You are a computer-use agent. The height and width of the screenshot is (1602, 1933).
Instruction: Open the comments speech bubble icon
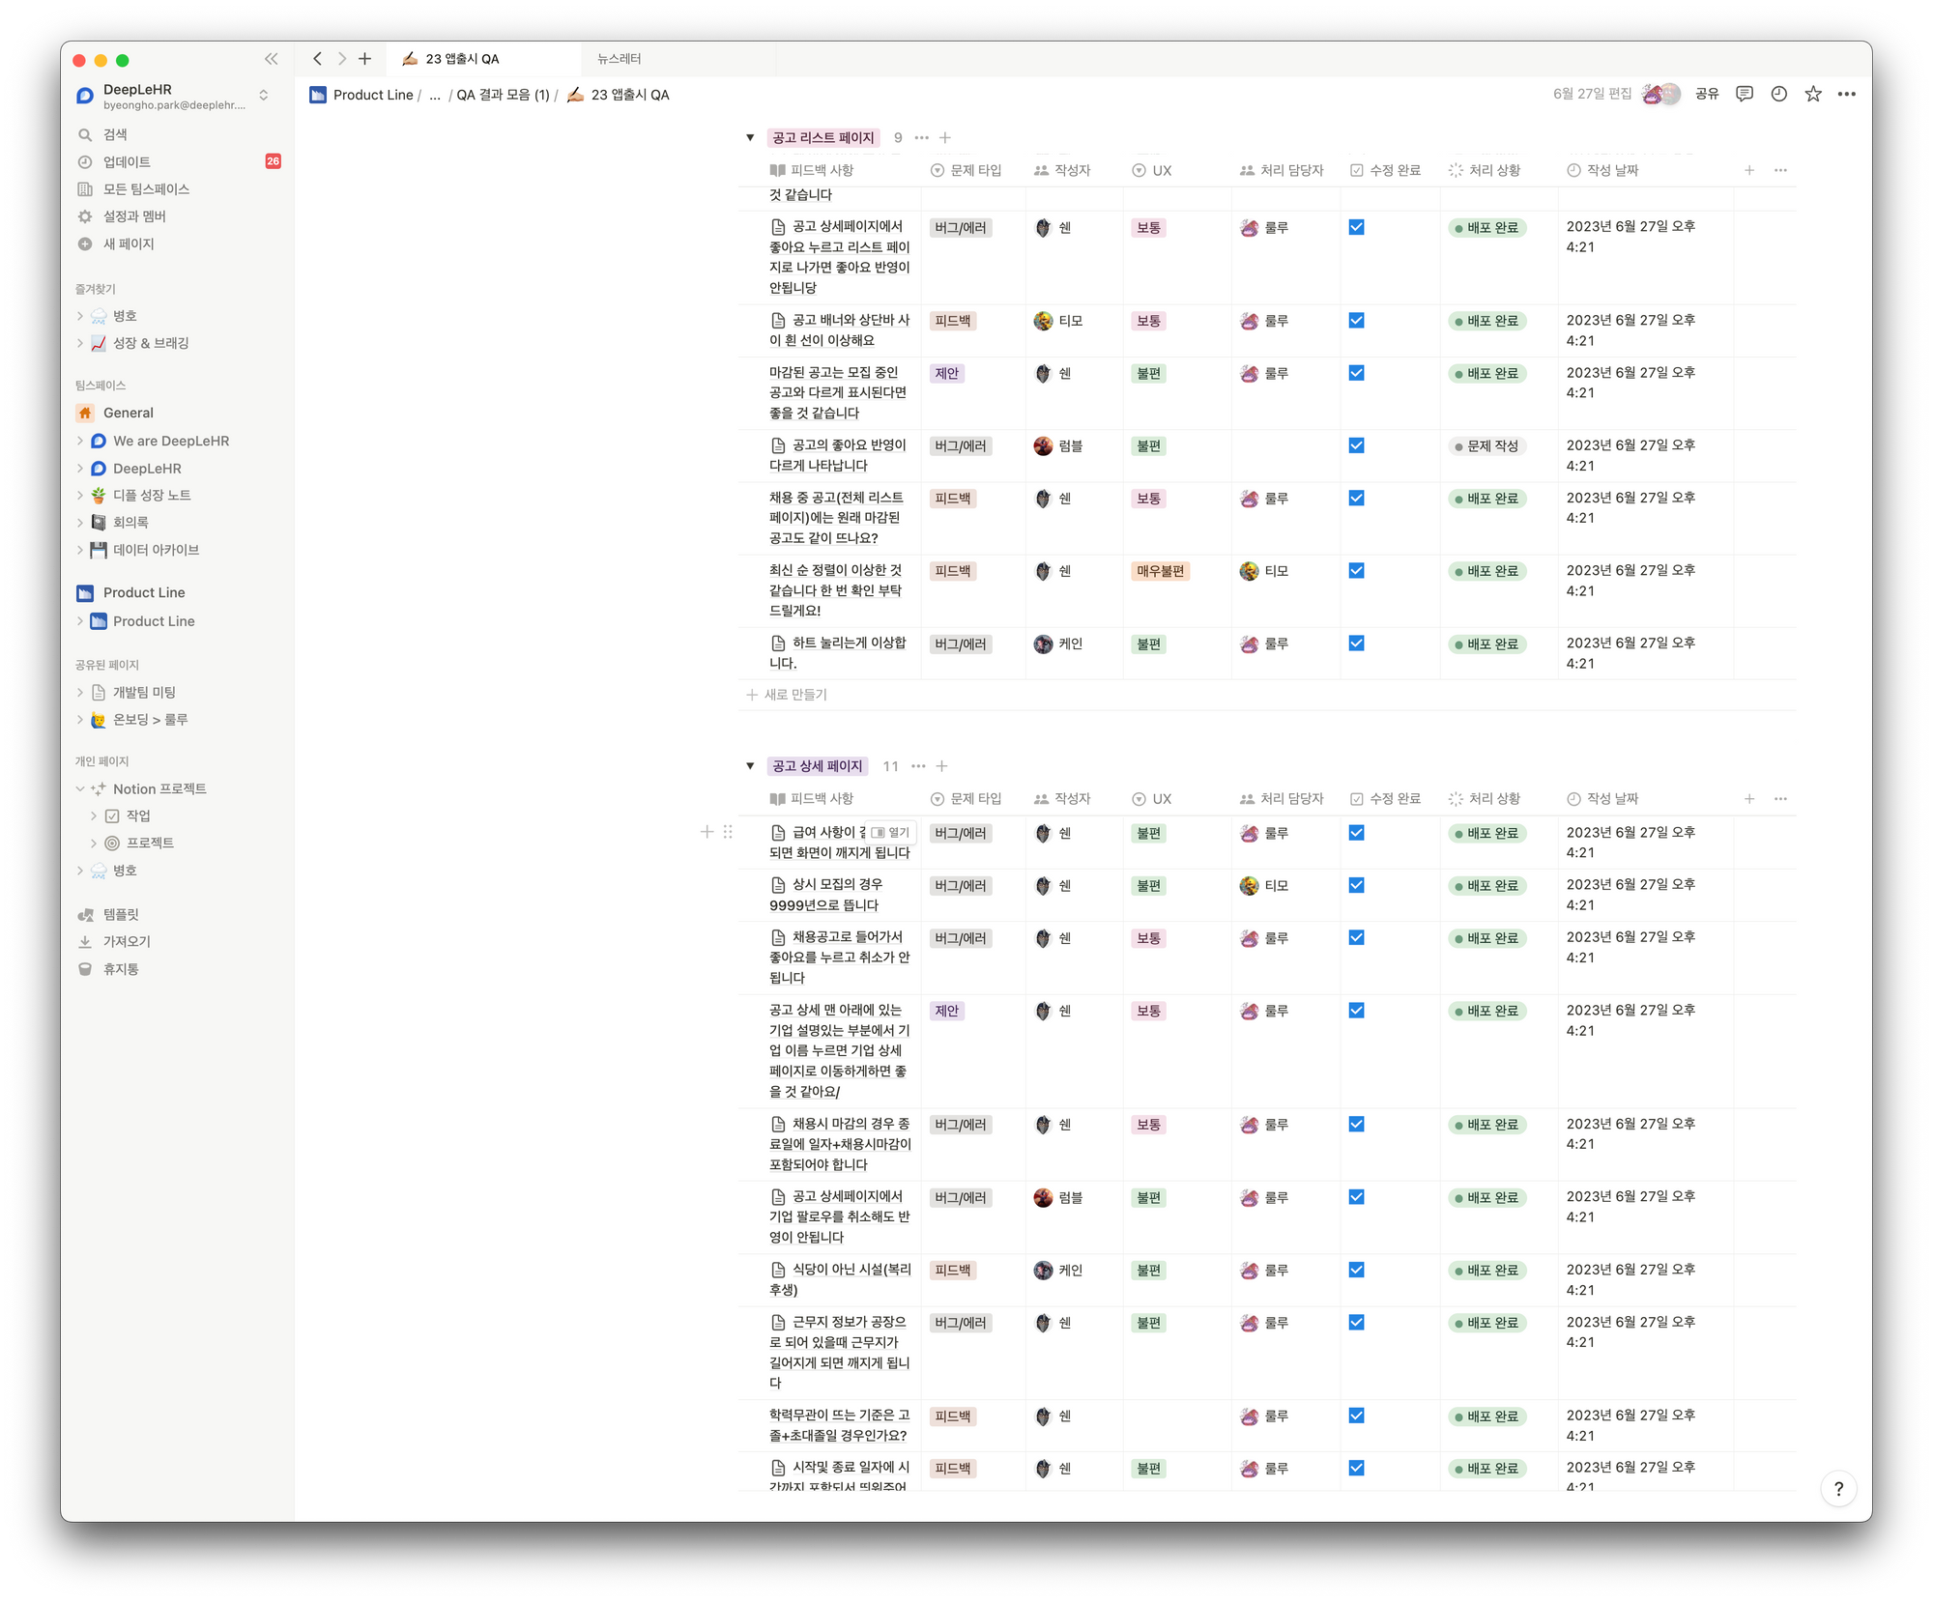pos(1745,94)
